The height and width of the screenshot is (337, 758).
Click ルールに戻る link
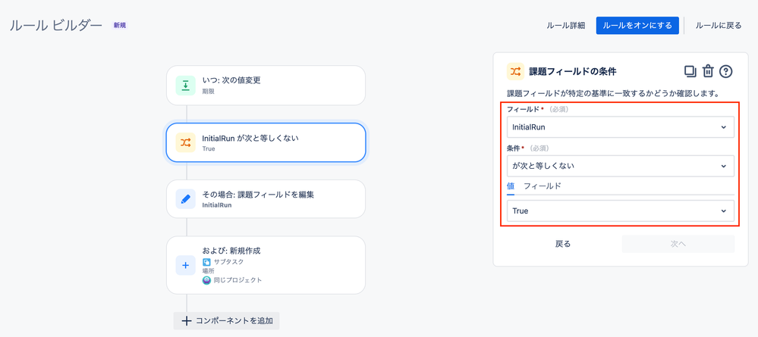click(719, 26)
